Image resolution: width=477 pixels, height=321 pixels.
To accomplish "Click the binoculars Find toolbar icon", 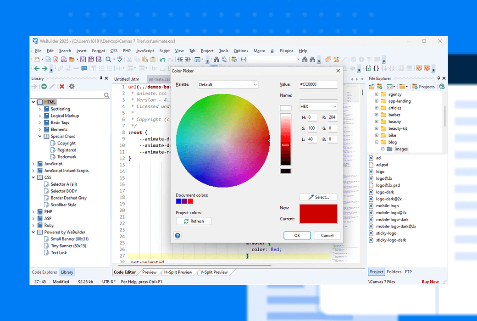I will pyautogui.click(x=216, y=59).
